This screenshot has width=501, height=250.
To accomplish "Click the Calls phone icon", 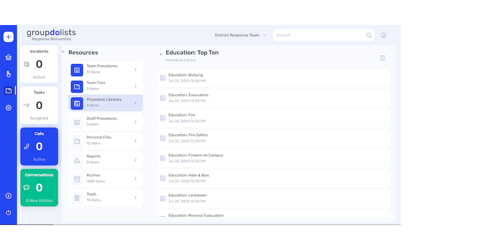I will click(x=27, y=146).
